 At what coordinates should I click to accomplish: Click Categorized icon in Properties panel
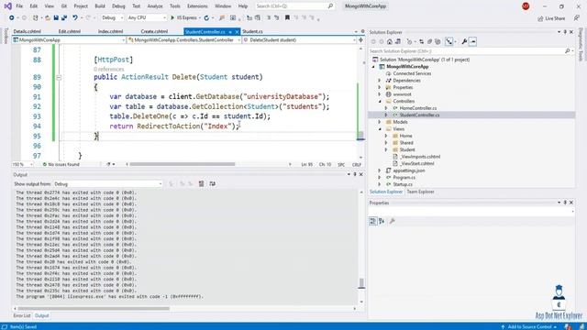pos(373,221)
